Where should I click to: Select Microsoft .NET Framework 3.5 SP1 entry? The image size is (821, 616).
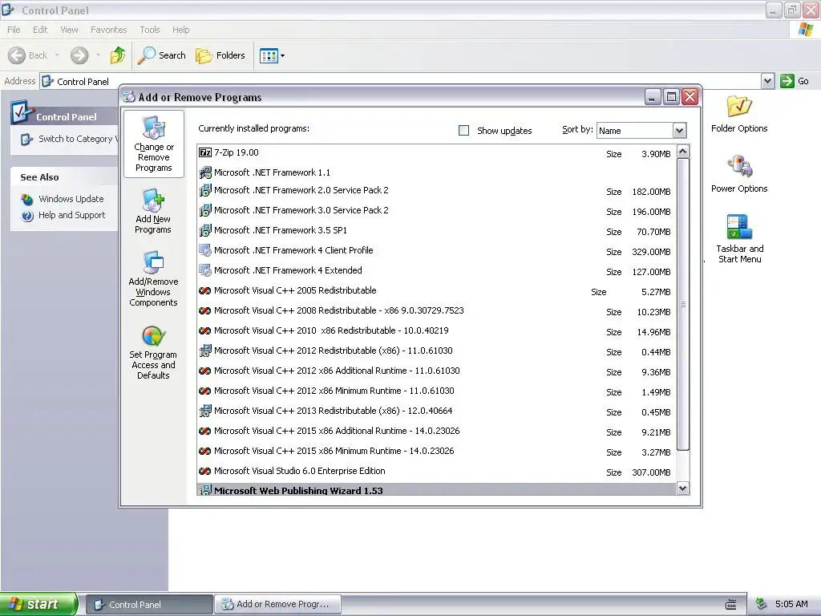tap(437, 230)
